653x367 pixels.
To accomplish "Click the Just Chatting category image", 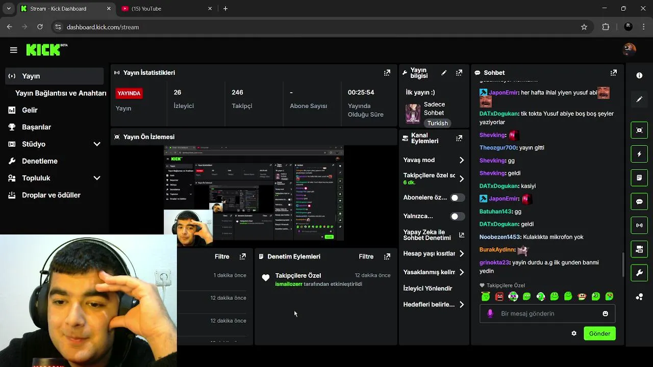I will 413,114.
